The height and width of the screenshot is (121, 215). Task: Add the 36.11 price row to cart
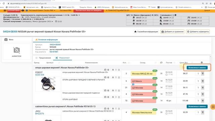(x=203, y=88)
